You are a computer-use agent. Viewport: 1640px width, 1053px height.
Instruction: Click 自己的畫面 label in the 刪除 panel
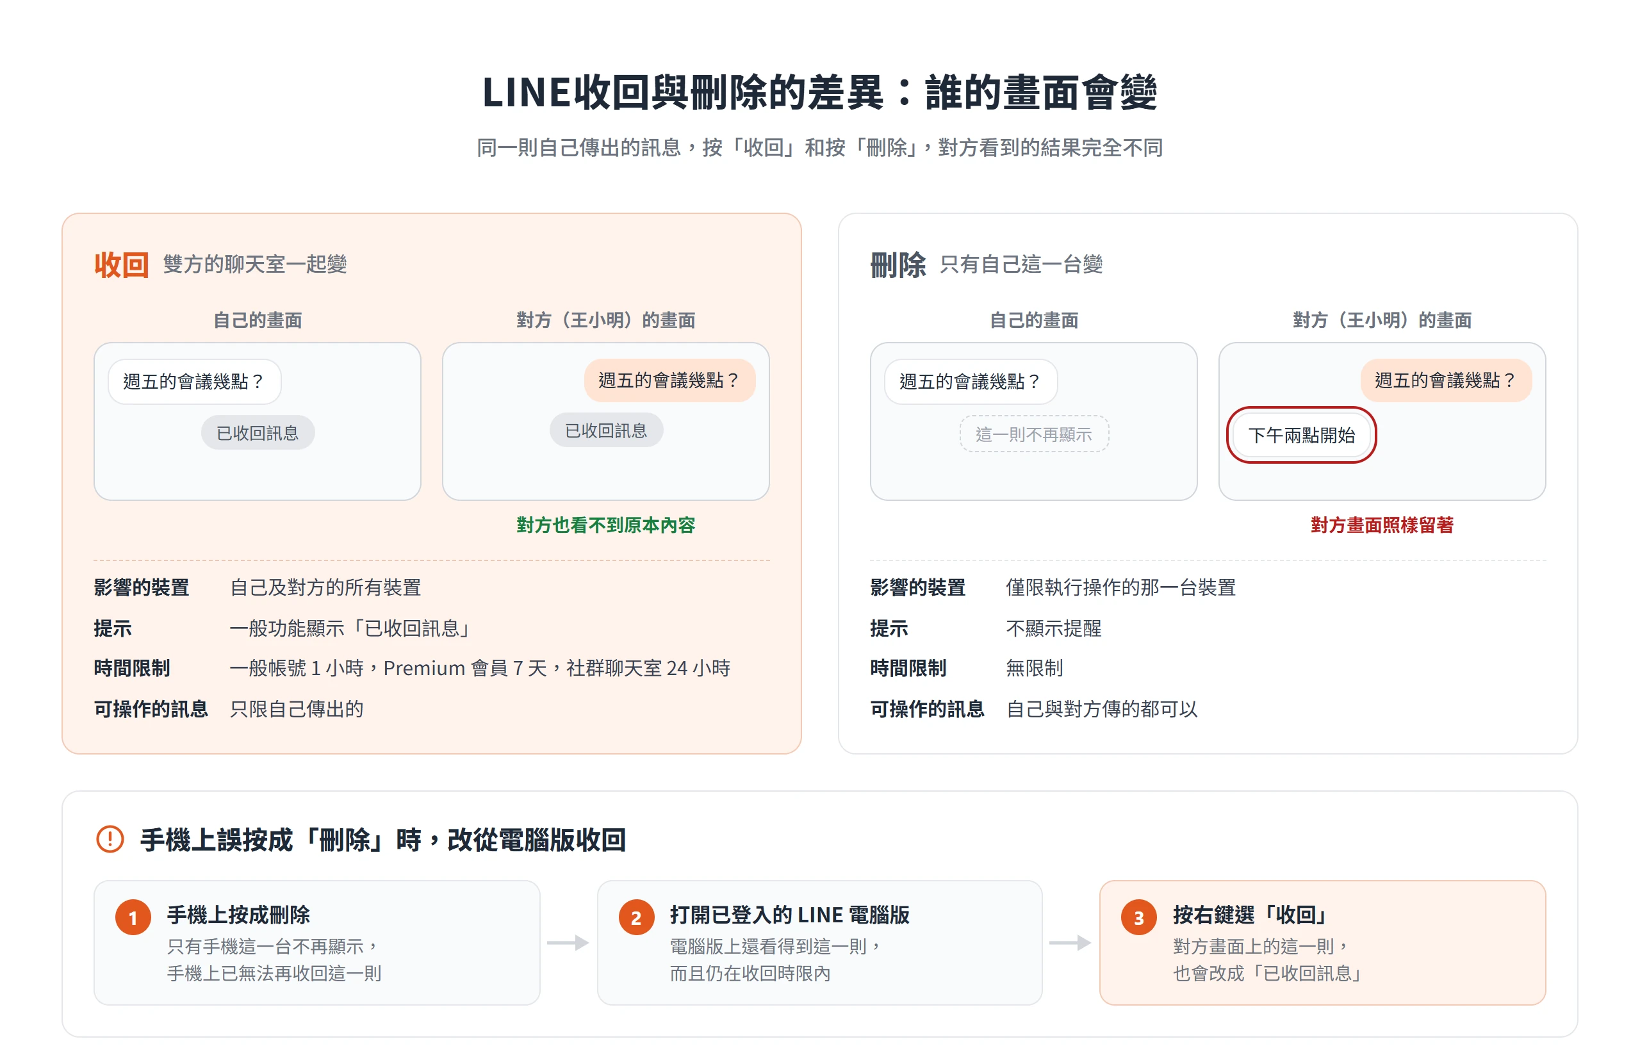pyautogui.click(x=1034, y=320)
